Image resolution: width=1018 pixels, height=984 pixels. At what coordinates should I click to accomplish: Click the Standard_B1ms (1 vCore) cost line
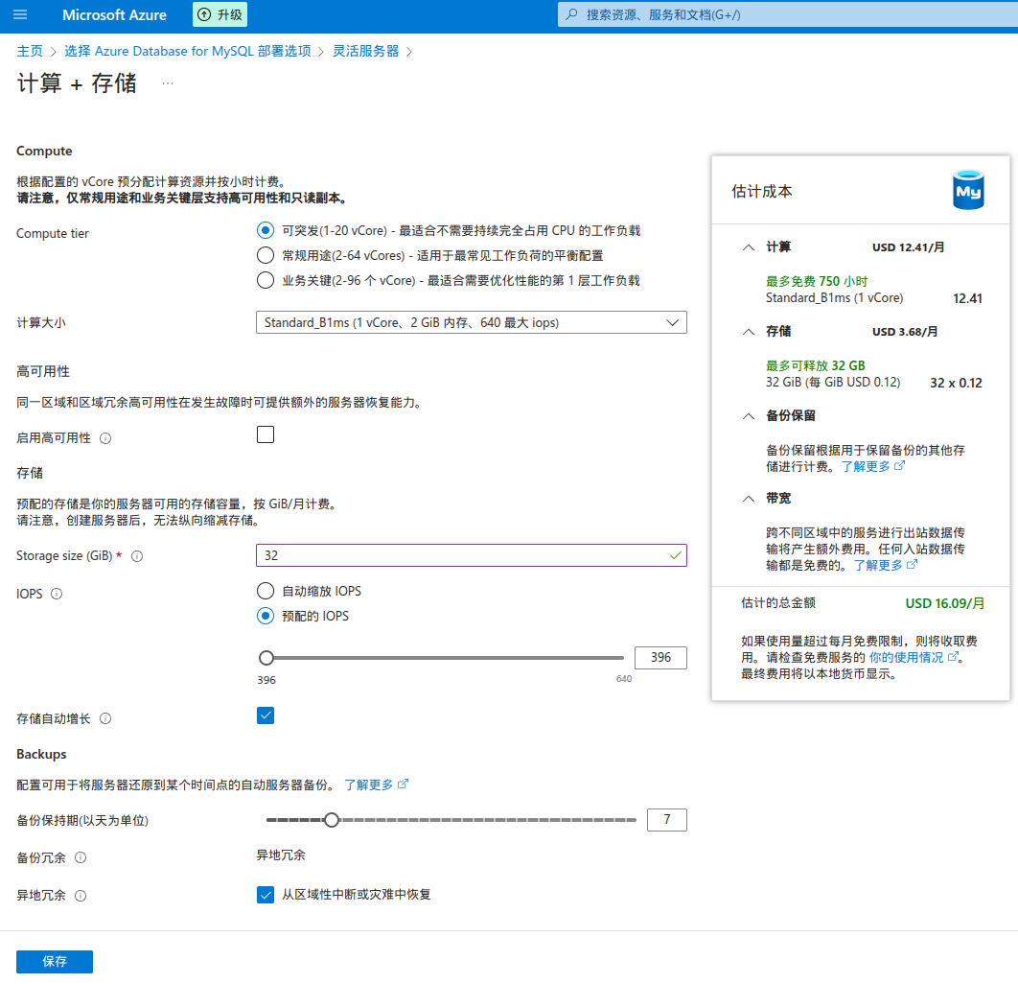tap(834, 298)
